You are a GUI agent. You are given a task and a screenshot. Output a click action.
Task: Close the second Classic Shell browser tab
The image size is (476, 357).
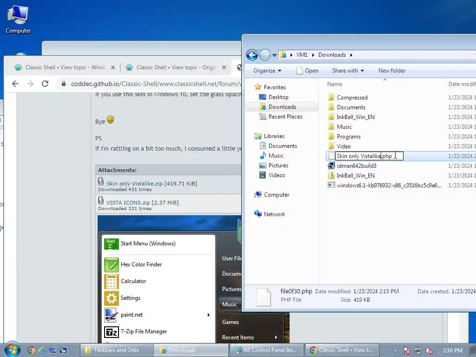click(x=224, y=67)
